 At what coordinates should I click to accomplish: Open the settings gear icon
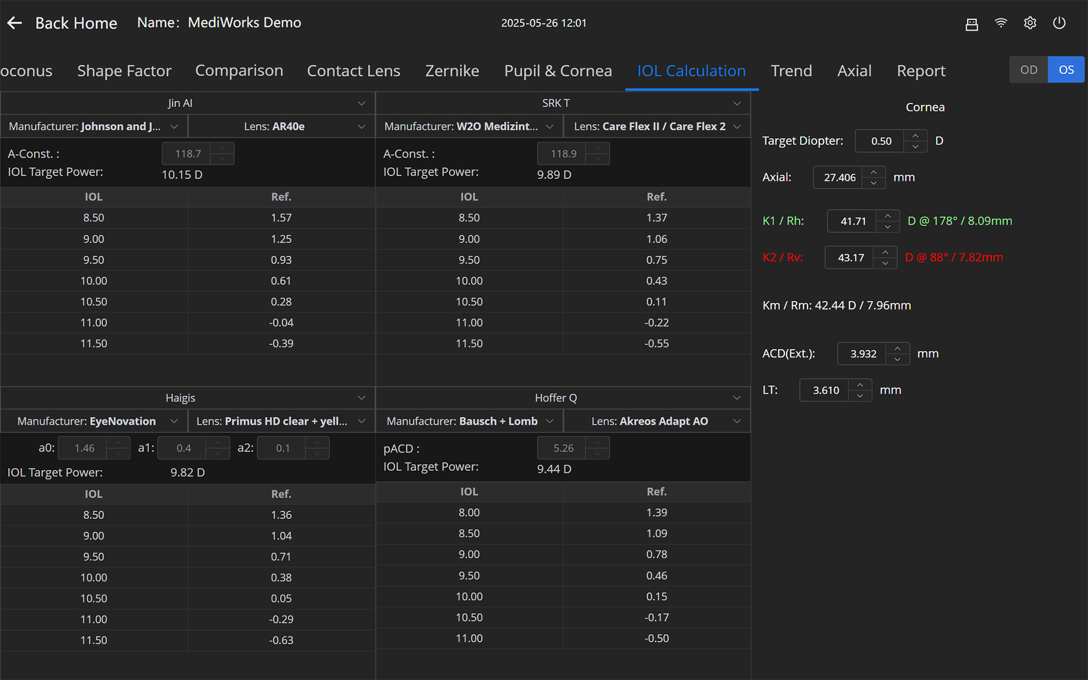click(1030, 23)
